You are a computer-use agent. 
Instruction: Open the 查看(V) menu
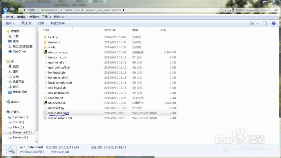pos(34,17)
